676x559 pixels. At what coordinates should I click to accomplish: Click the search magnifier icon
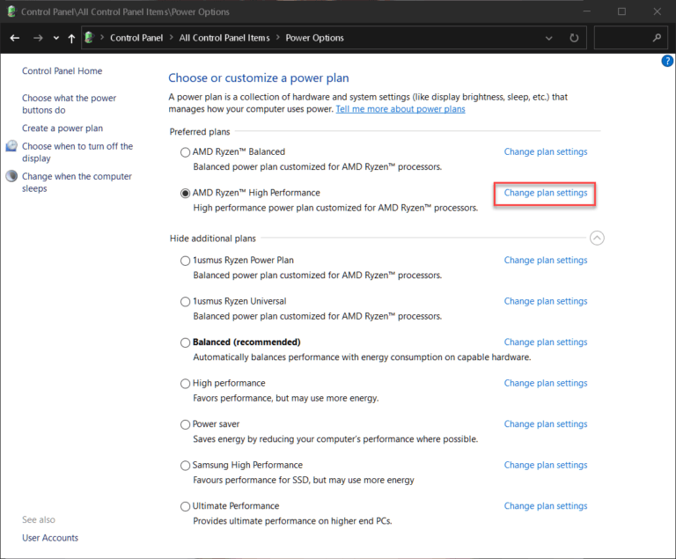click(657, 38)
